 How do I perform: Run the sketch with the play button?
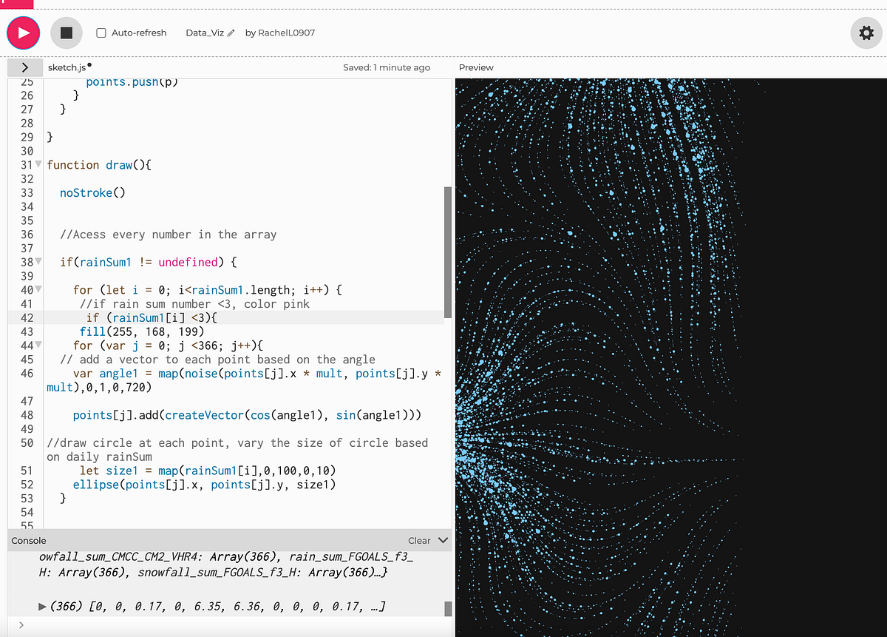[22, 33]
